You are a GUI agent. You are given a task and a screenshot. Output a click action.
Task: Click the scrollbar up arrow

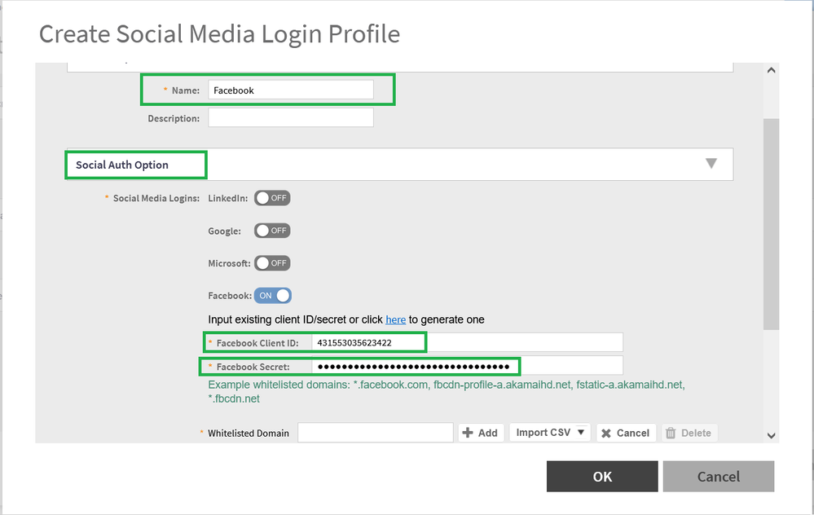click(772, 70)
